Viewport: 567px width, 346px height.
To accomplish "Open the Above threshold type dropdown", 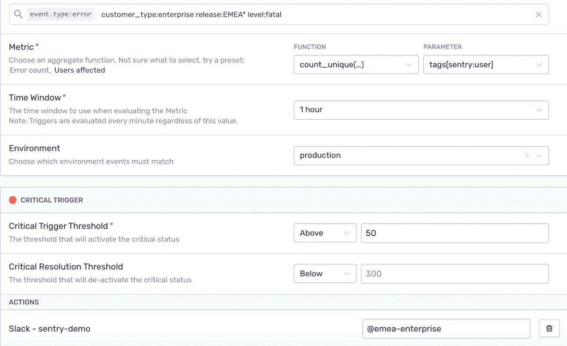I will [x=325, y=233].
